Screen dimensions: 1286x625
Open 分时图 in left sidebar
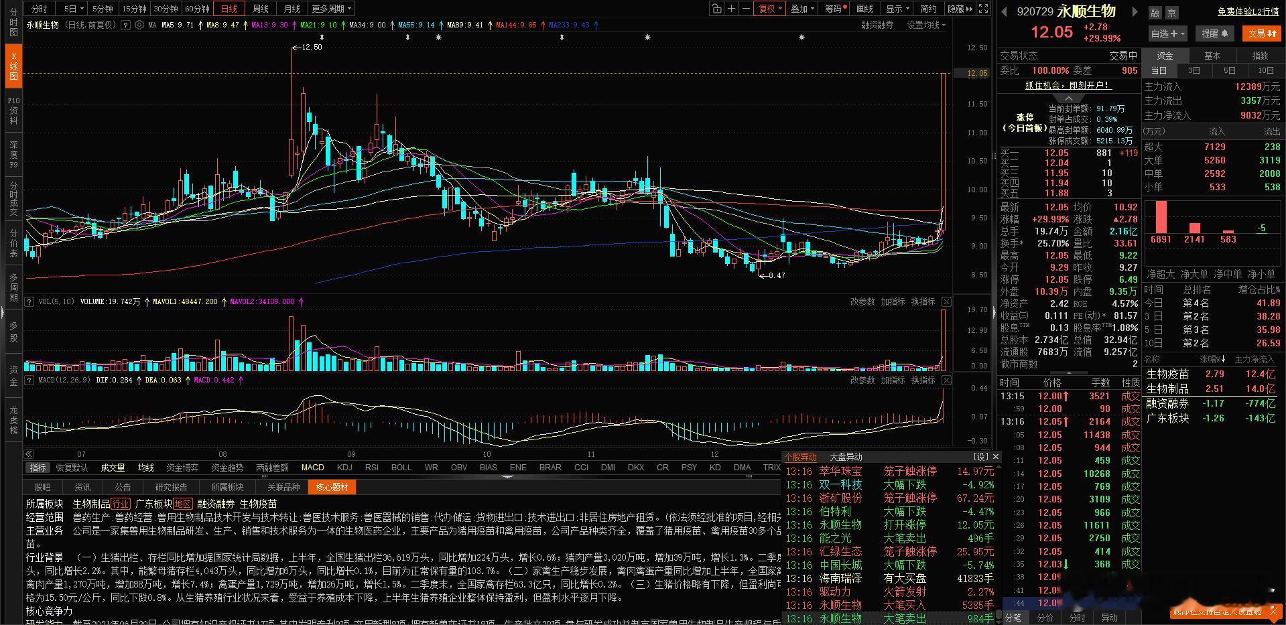coord(13,22)
